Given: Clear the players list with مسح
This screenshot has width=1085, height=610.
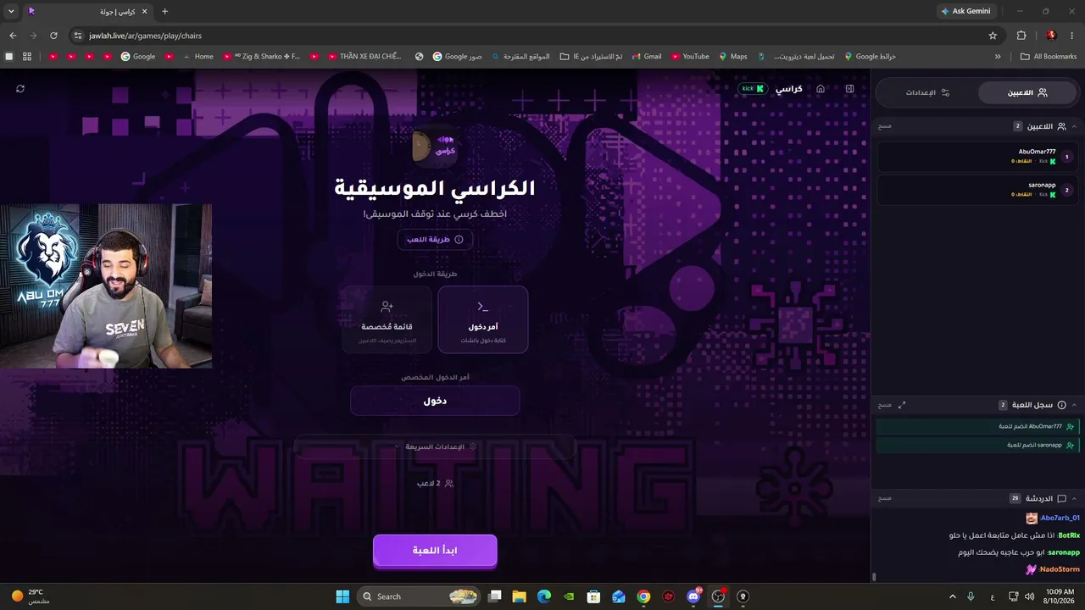Looking at the screenshot, I should (885, 126).
